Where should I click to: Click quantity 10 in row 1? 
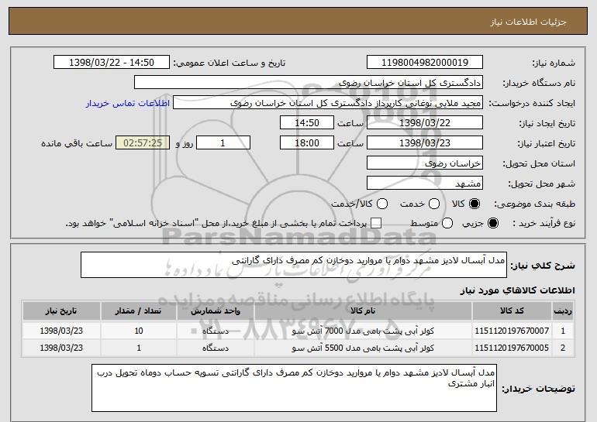[139, 331]
